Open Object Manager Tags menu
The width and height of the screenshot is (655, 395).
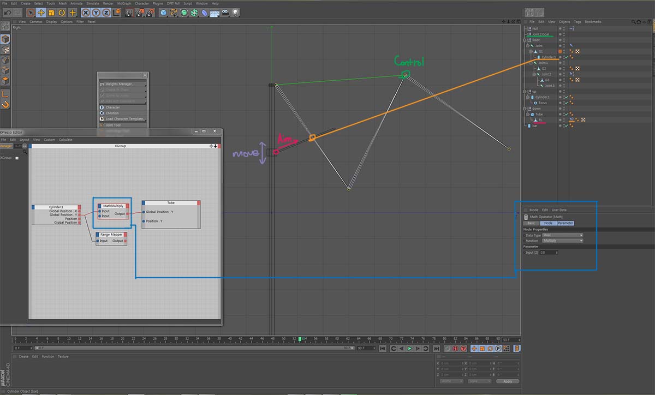coord(577,22)
